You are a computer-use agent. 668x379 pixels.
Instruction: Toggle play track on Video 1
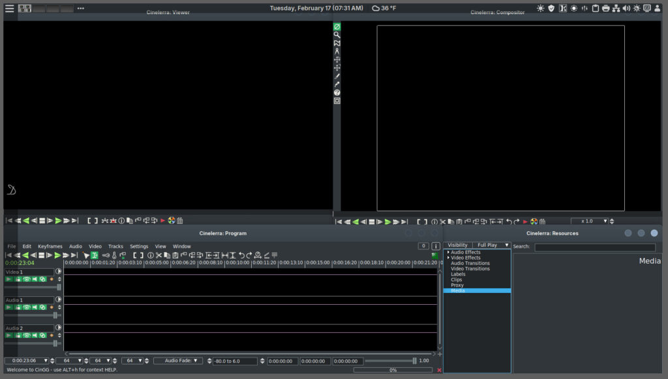[9, 279]
